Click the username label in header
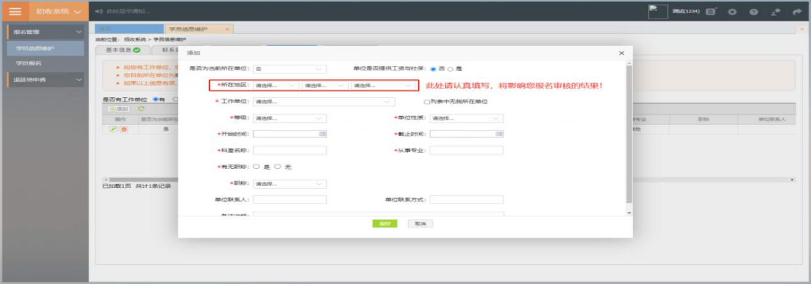Screen dimensions: 811x284 point(687,12)
